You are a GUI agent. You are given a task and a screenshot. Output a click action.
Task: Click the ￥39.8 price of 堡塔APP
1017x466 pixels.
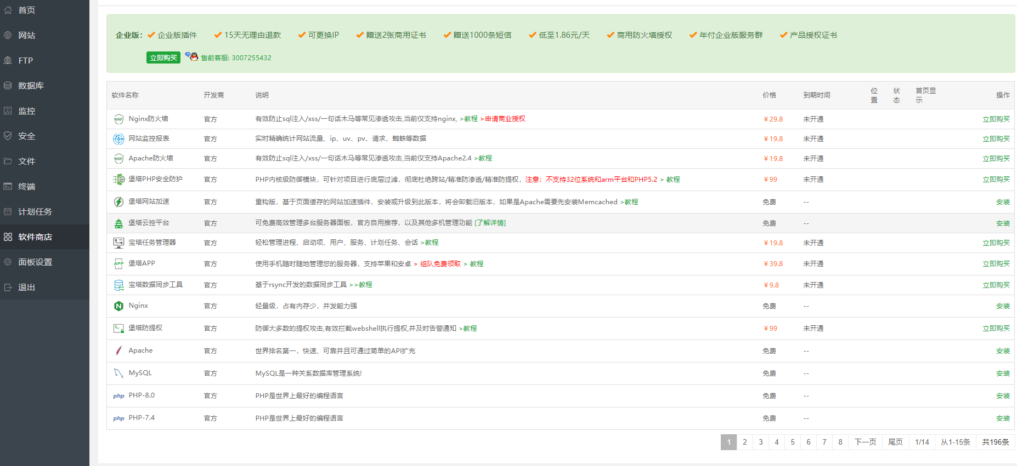click(773, 264)
